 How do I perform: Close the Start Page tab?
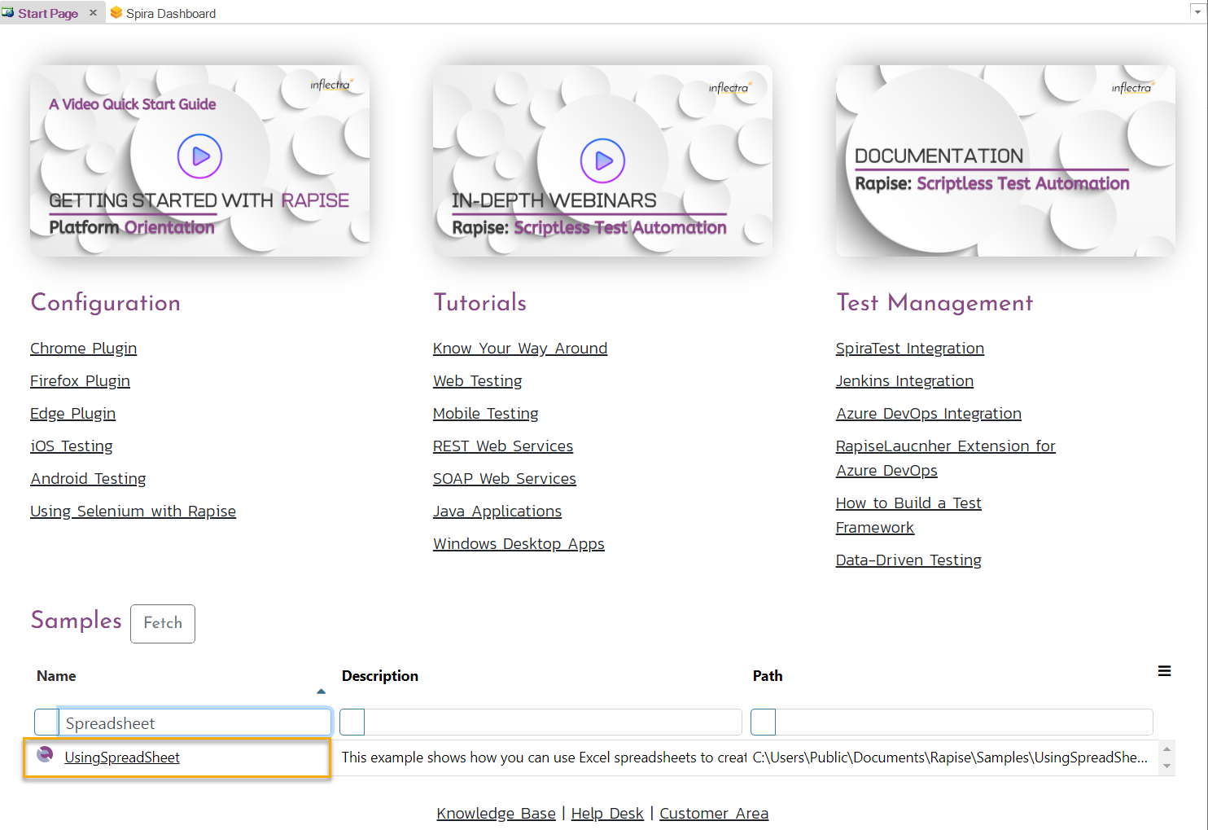click(x=93, y=12)
